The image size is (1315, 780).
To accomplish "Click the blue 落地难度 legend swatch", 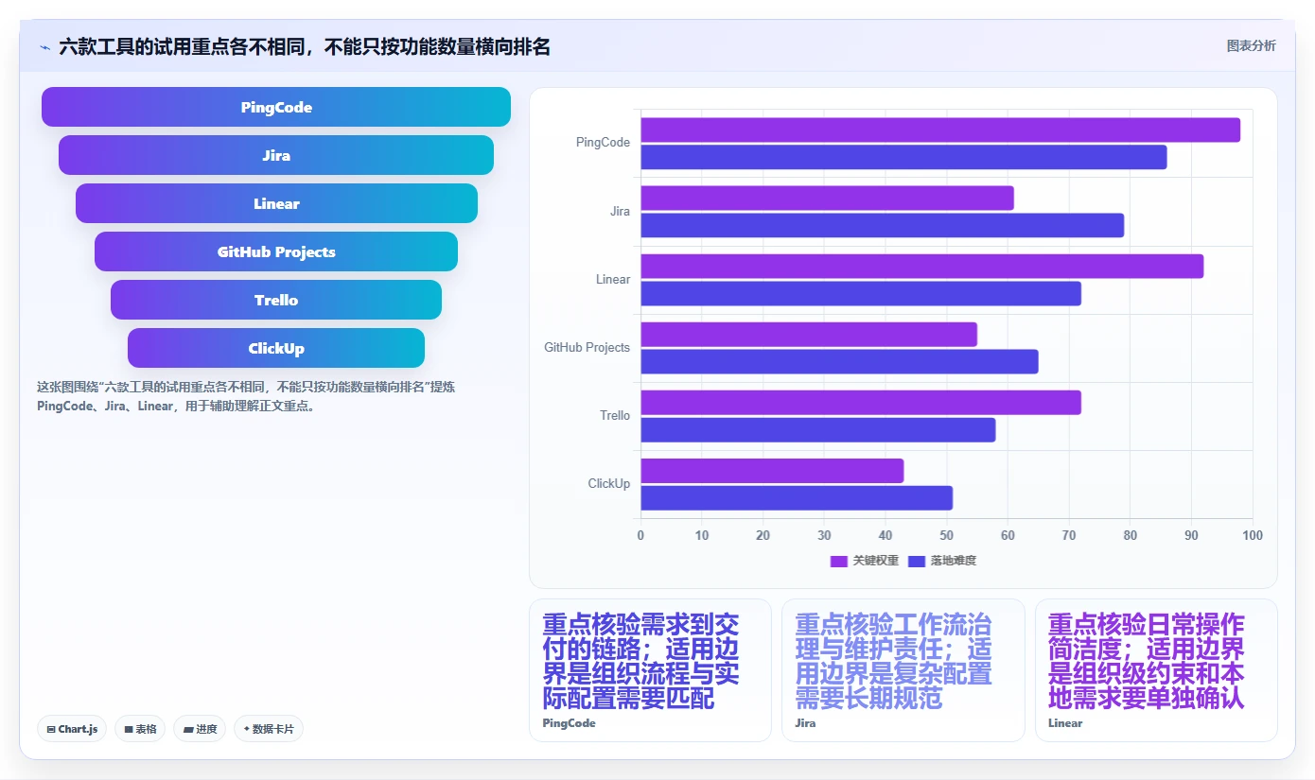I will click(916, 561).
